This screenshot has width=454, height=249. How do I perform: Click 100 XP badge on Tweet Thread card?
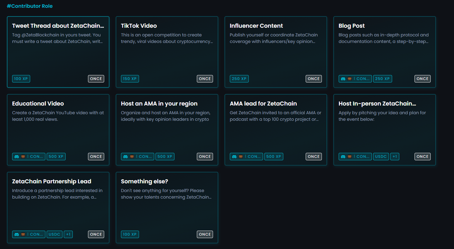21,79
